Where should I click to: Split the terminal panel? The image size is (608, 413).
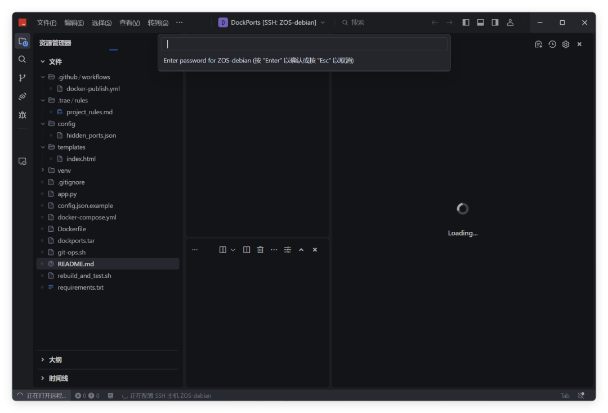click(x=222, y=249)
